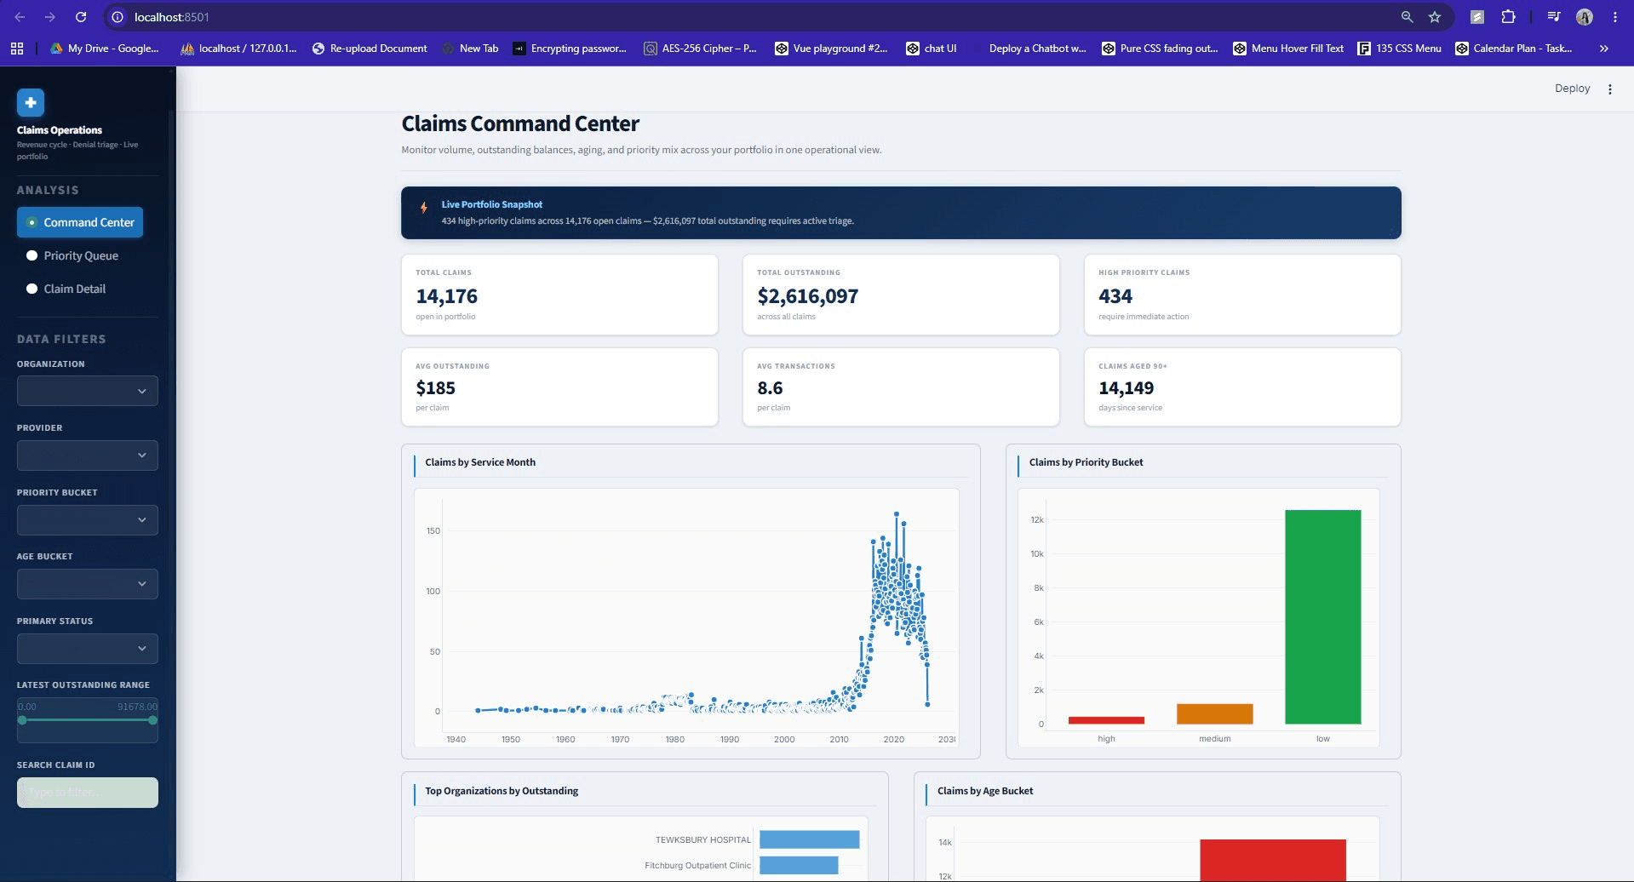Open the zoom magnifier icon in address bar
The height and width of the screenshot is (882, 1634).
pos(1407,17)
